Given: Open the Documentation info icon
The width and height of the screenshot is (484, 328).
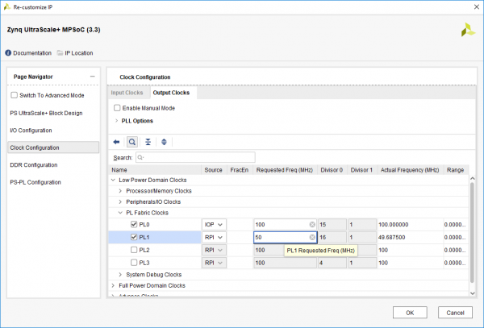Looking at the screenshot, I should (x=8, y=53).
